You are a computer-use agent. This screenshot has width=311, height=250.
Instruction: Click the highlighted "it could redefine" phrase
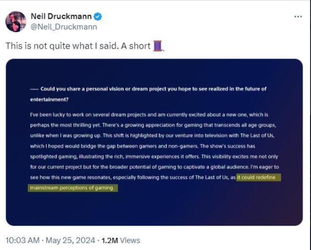click(x=258, y=177)
